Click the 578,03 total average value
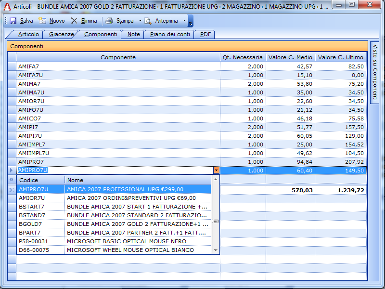Viewport: 385px width, 289px height. tap(302, 190)
